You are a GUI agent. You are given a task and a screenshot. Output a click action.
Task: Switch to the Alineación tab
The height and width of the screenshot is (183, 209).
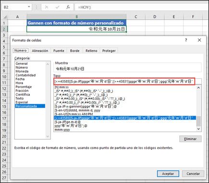(x=40, y=51)
